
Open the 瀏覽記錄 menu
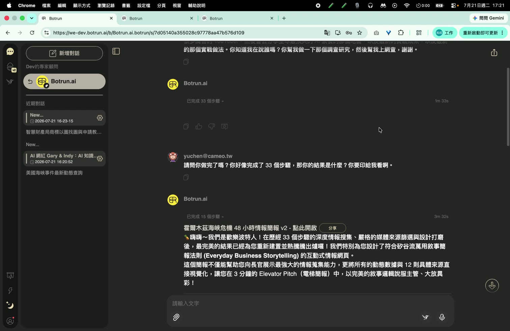point(106,5)
